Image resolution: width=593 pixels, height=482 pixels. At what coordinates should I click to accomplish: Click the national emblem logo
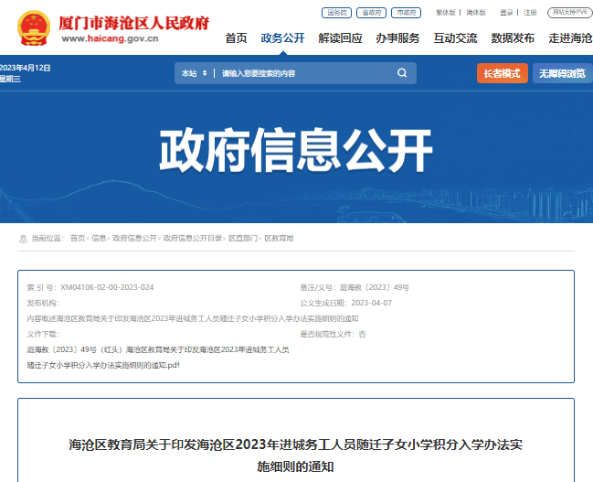click(x=34, y=28)
